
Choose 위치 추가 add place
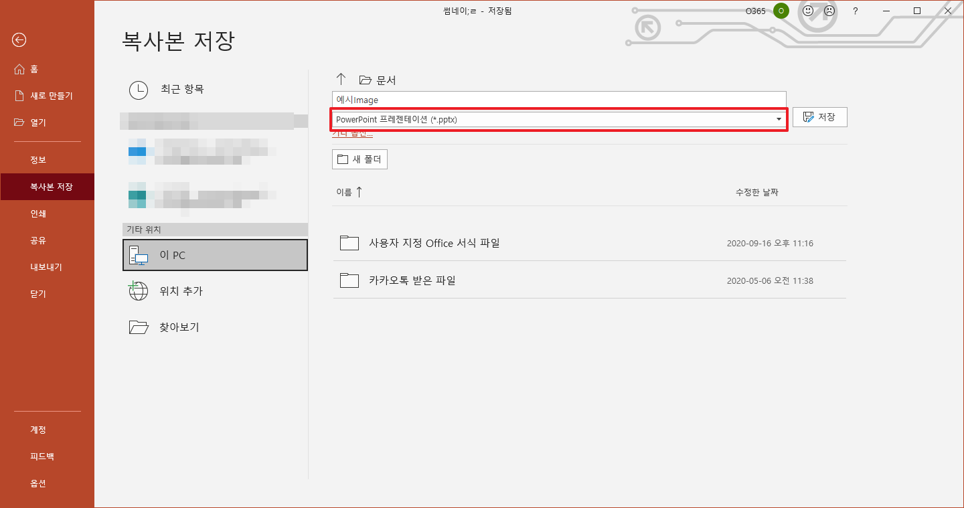click(215, 291)
